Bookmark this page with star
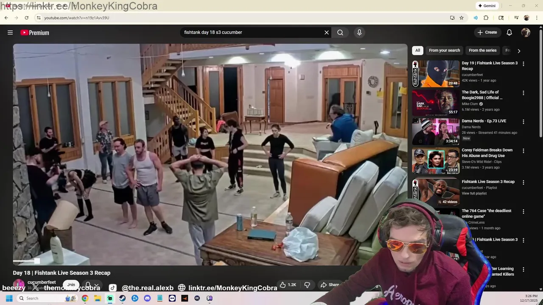 tap(462, 18)
